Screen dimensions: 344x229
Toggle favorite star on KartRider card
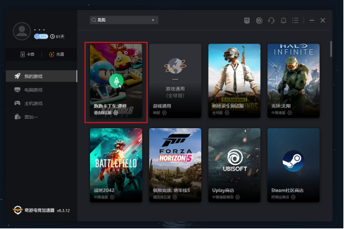click(x=126, y=53)
